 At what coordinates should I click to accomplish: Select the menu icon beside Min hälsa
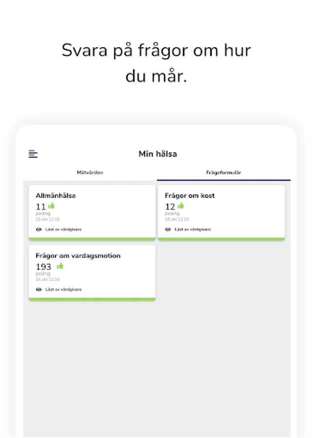point(32,153)
